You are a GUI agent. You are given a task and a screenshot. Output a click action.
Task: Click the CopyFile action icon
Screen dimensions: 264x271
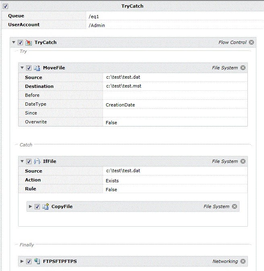click(45, 206)
